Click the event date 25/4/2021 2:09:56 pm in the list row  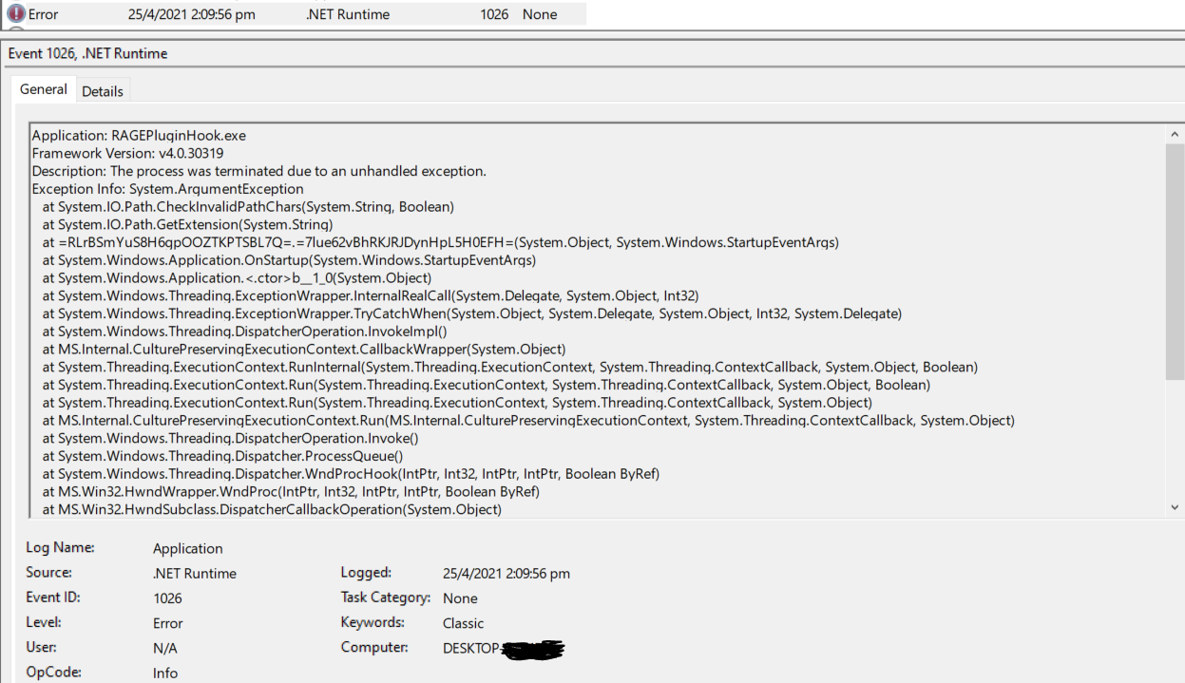tap(191, 14)
